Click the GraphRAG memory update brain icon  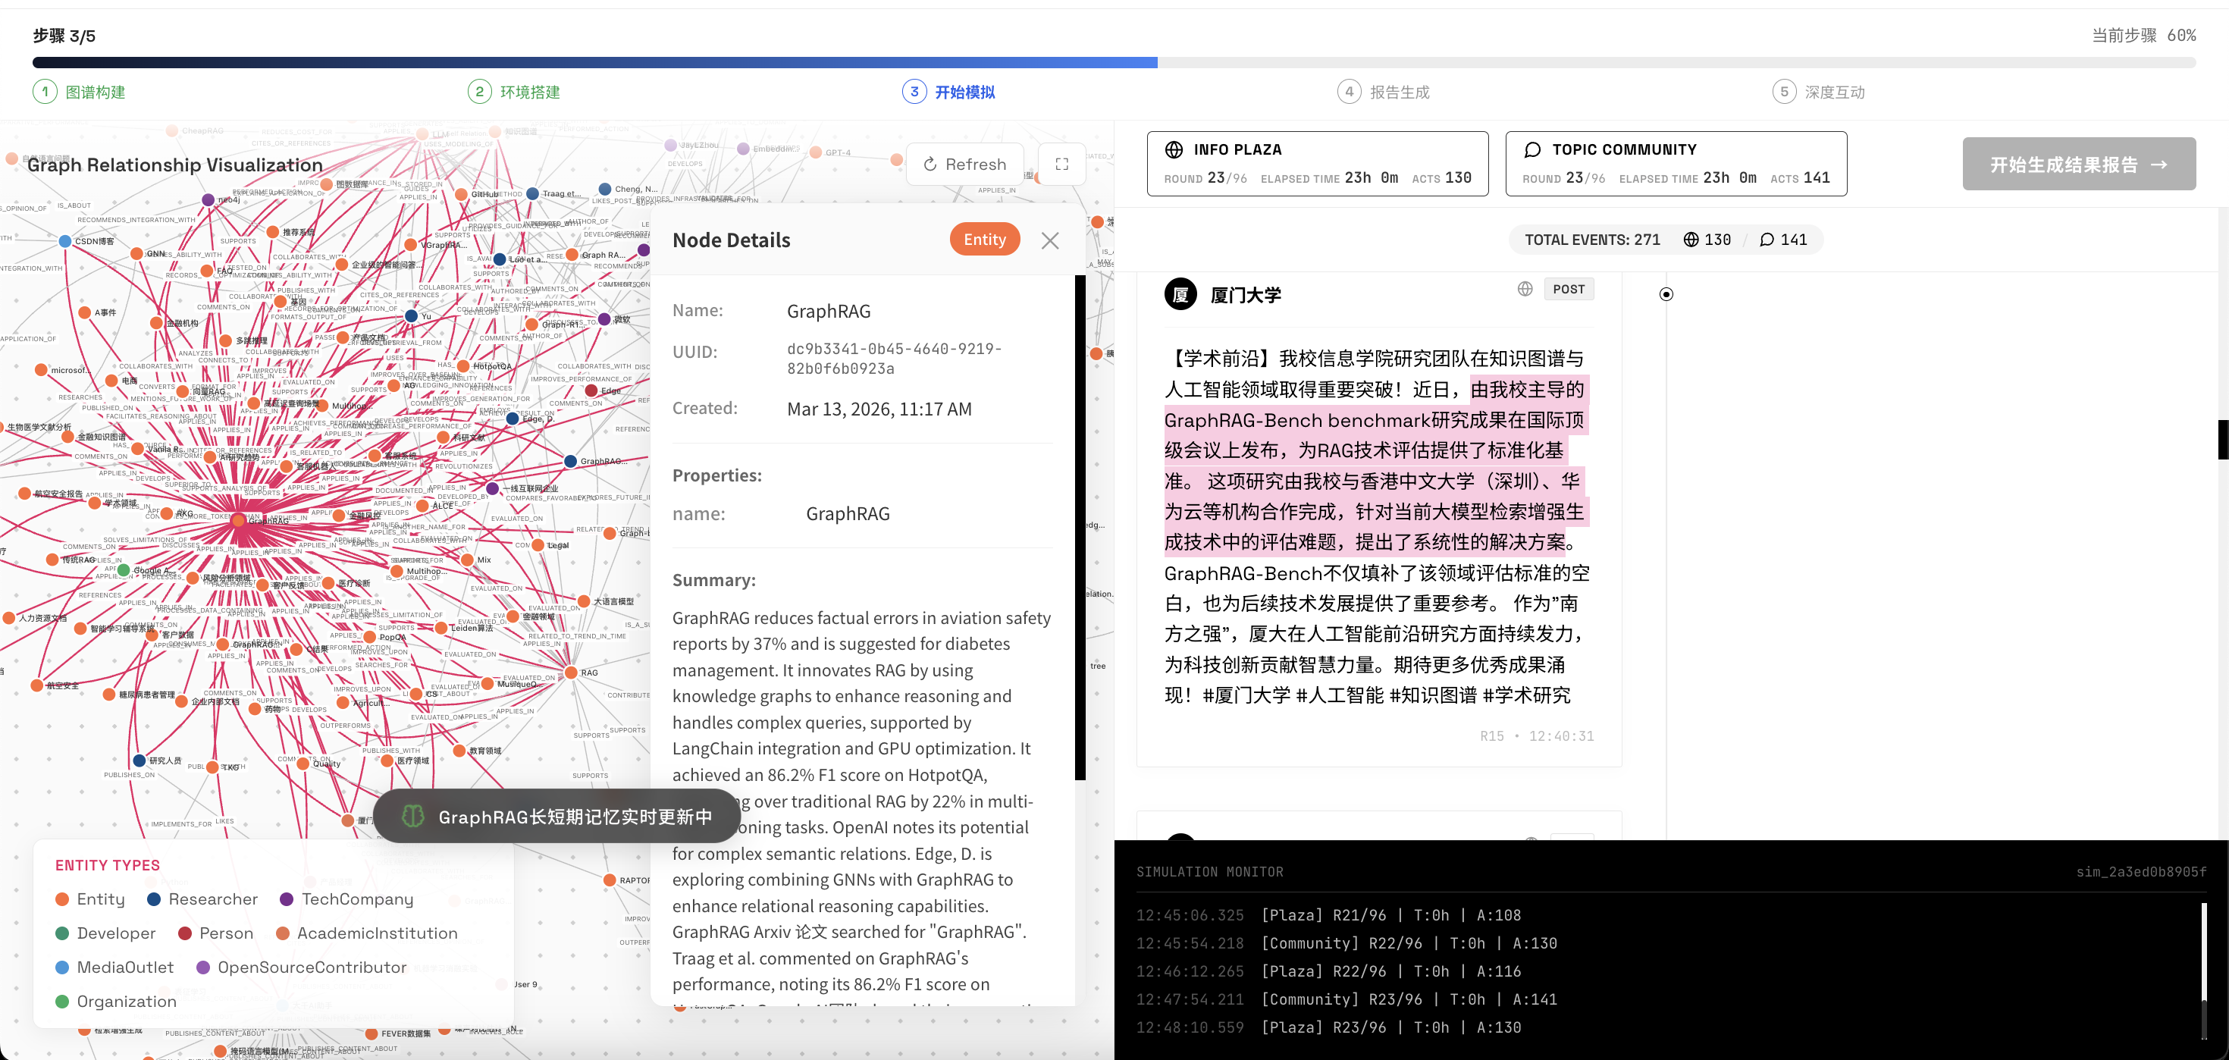pos(412,816)
